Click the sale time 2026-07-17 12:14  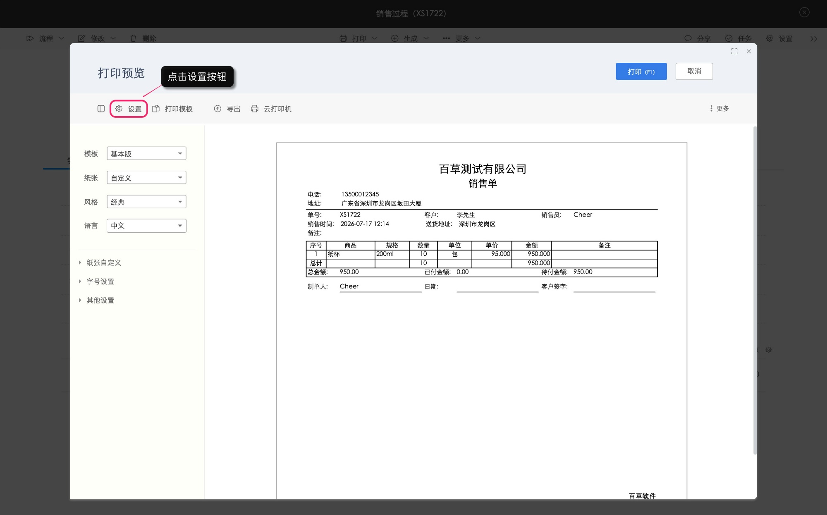tap(365, 224)
